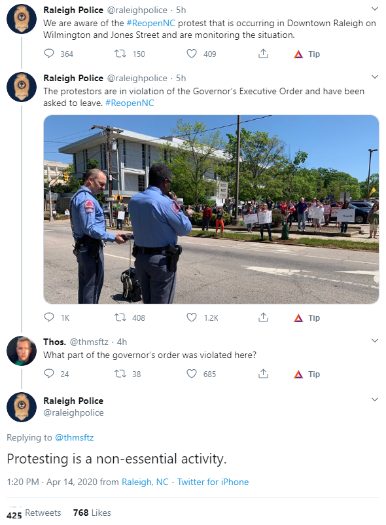The height and width of the screenshot is (525, 386).
Task: Expand options chevron on the final reply tweet
Action: [x=375, y=400]
